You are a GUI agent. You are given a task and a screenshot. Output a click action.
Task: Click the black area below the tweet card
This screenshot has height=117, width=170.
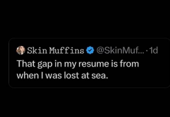pyautogui.click(x=85, y=103)
